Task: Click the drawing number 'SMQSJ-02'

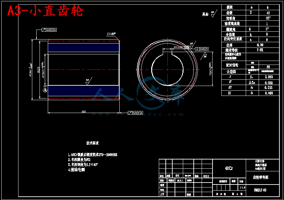Action: pyautogui.click(x=260, y=190)
